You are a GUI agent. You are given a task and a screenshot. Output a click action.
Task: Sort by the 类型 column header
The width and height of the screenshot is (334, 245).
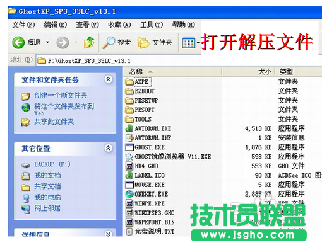tap(299, 72)
